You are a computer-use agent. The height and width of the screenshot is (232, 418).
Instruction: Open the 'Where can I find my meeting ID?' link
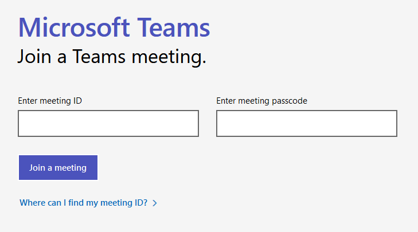(x=84, y=203)
